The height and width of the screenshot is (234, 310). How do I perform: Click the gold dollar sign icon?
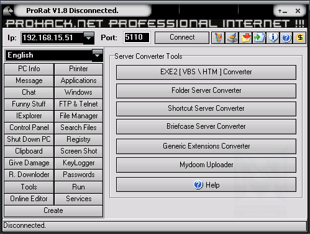pyautogui.click(x=299, y=38)
